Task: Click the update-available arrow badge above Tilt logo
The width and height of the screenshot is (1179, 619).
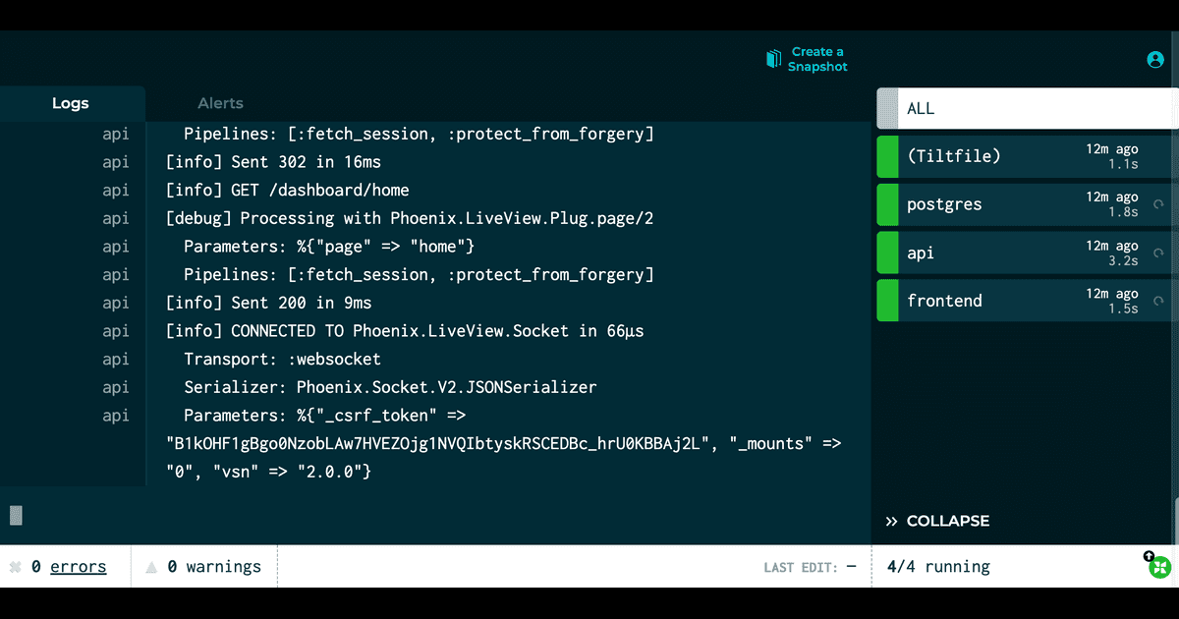Action: tap(1149, 556)
